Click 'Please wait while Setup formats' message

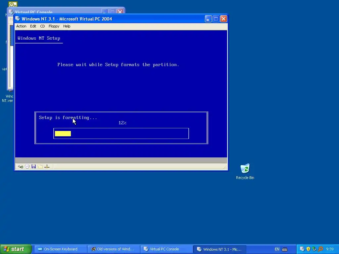[x=118, y=64]
